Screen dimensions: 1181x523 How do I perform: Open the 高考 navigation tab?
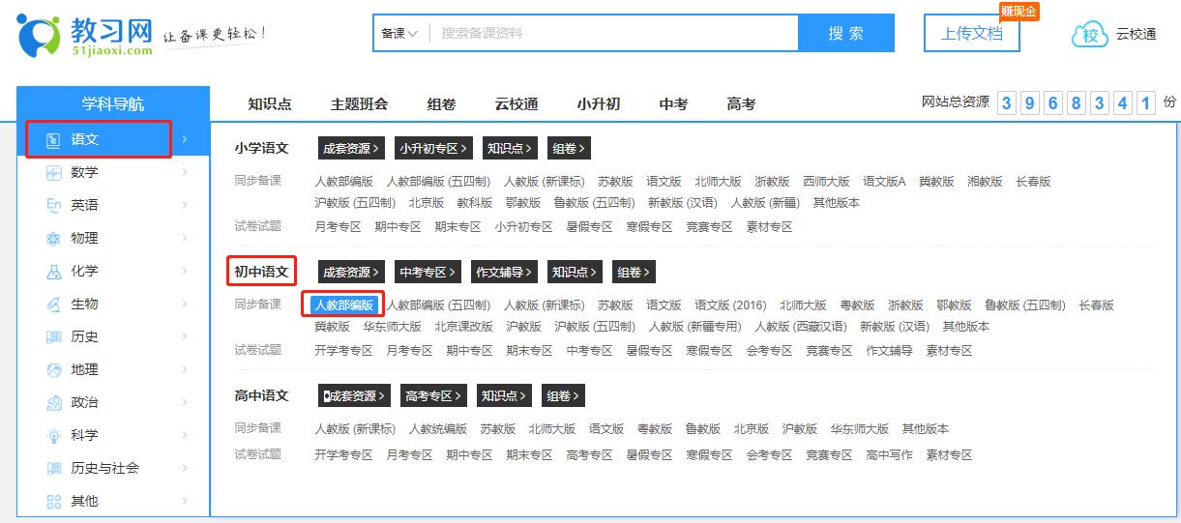pyautogui.click(x=741, y=104)
